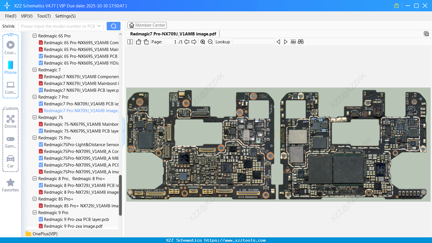432x243 pixels.
Task: Open binoculars search tool
Action: tap(301, 42)
